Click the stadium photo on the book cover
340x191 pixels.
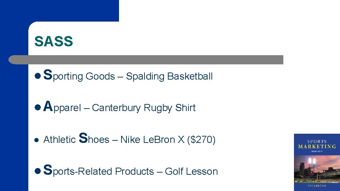pos(317,168)
